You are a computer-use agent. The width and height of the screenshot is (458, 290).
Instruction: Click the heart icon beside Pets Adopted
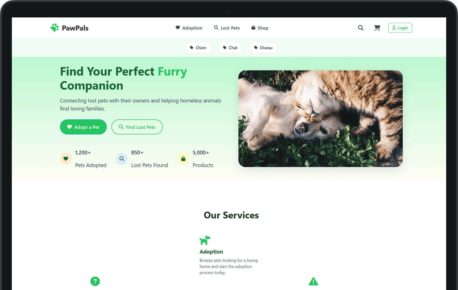66,159
